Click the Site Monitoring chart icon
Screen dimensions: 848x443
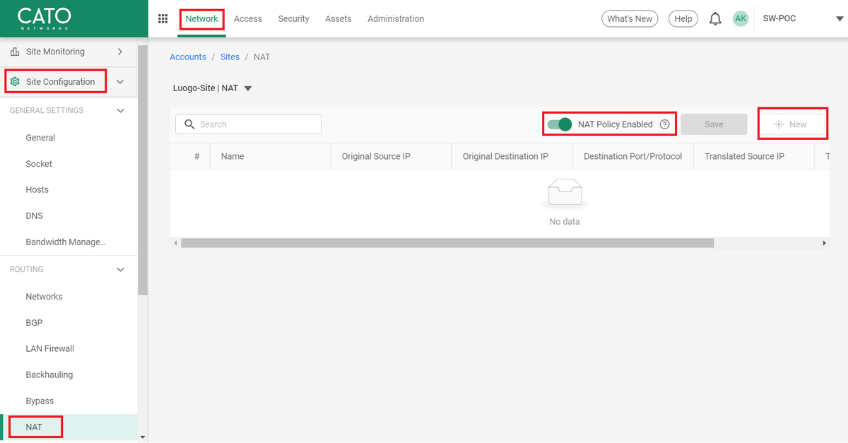[x=15, y=52]
